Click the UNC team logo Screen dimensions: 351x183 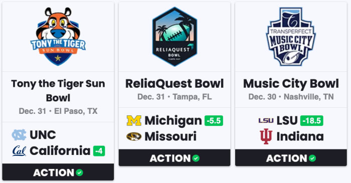[19, 135]
